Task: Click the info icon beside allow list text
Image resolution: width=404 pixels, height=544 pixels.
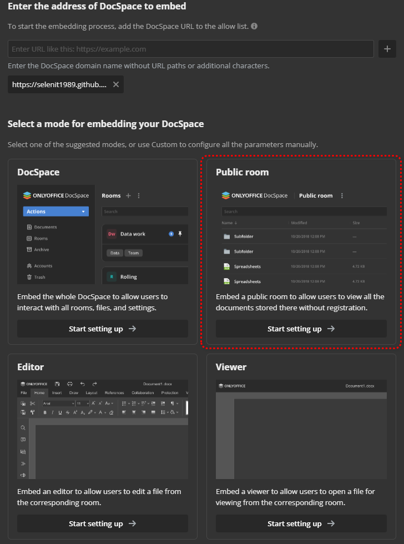Action: tap(254, 26)
